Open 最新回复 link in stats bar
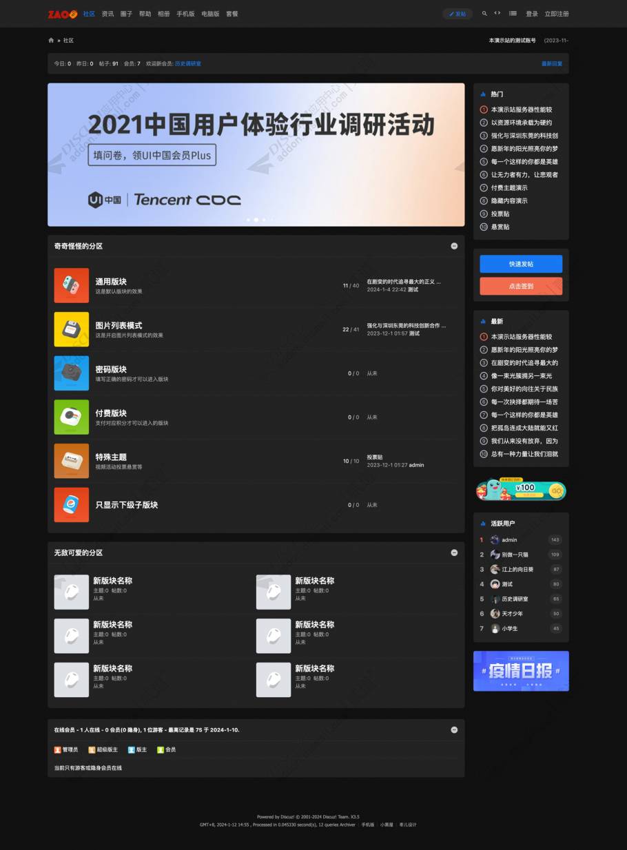The height and width of the screenshot is (850, 627). pos(552,63)
